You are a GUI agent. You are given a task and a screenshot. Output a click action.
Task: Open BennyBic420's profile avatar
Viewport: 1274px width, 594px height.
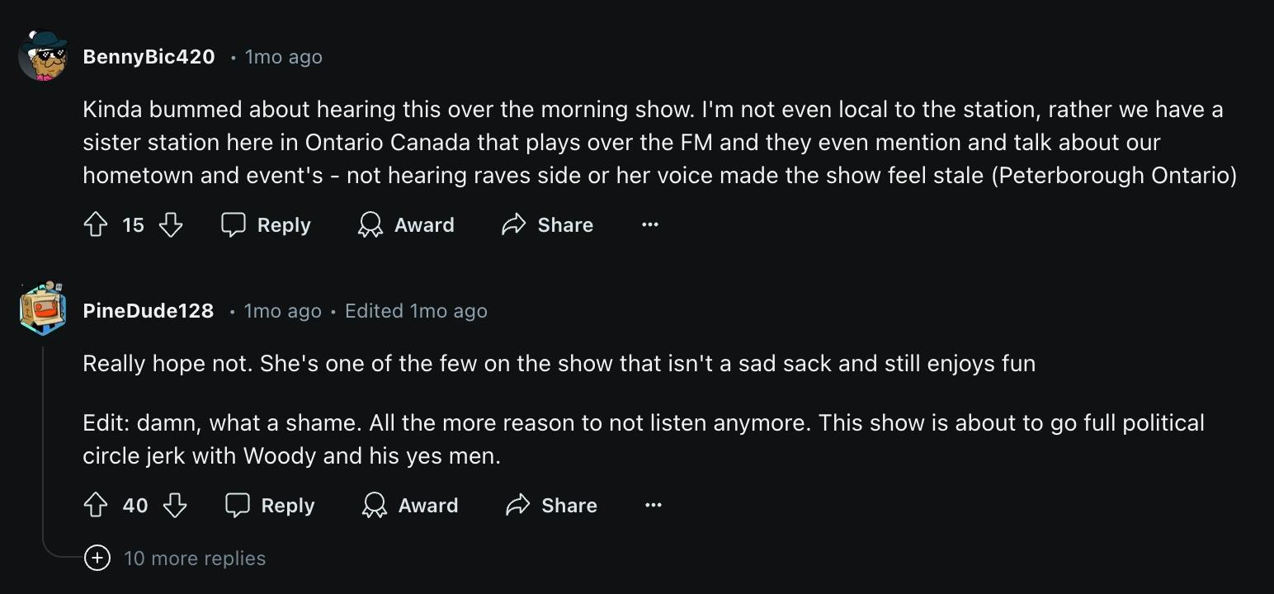point(41,56)
